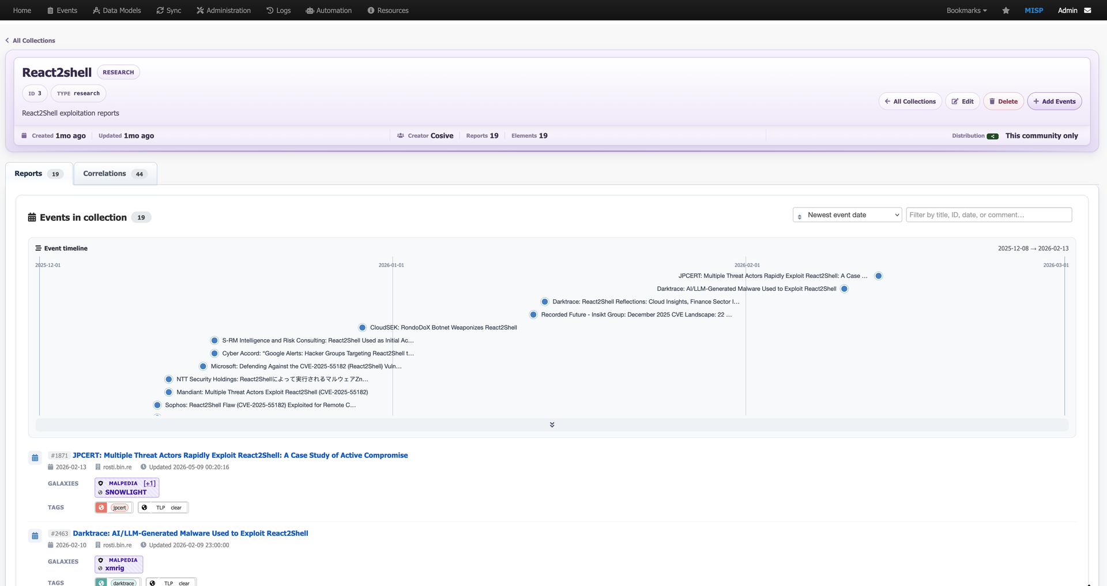1107x586 pixels.
Task: Click the Admin user link
Action: coord(1067,10)
